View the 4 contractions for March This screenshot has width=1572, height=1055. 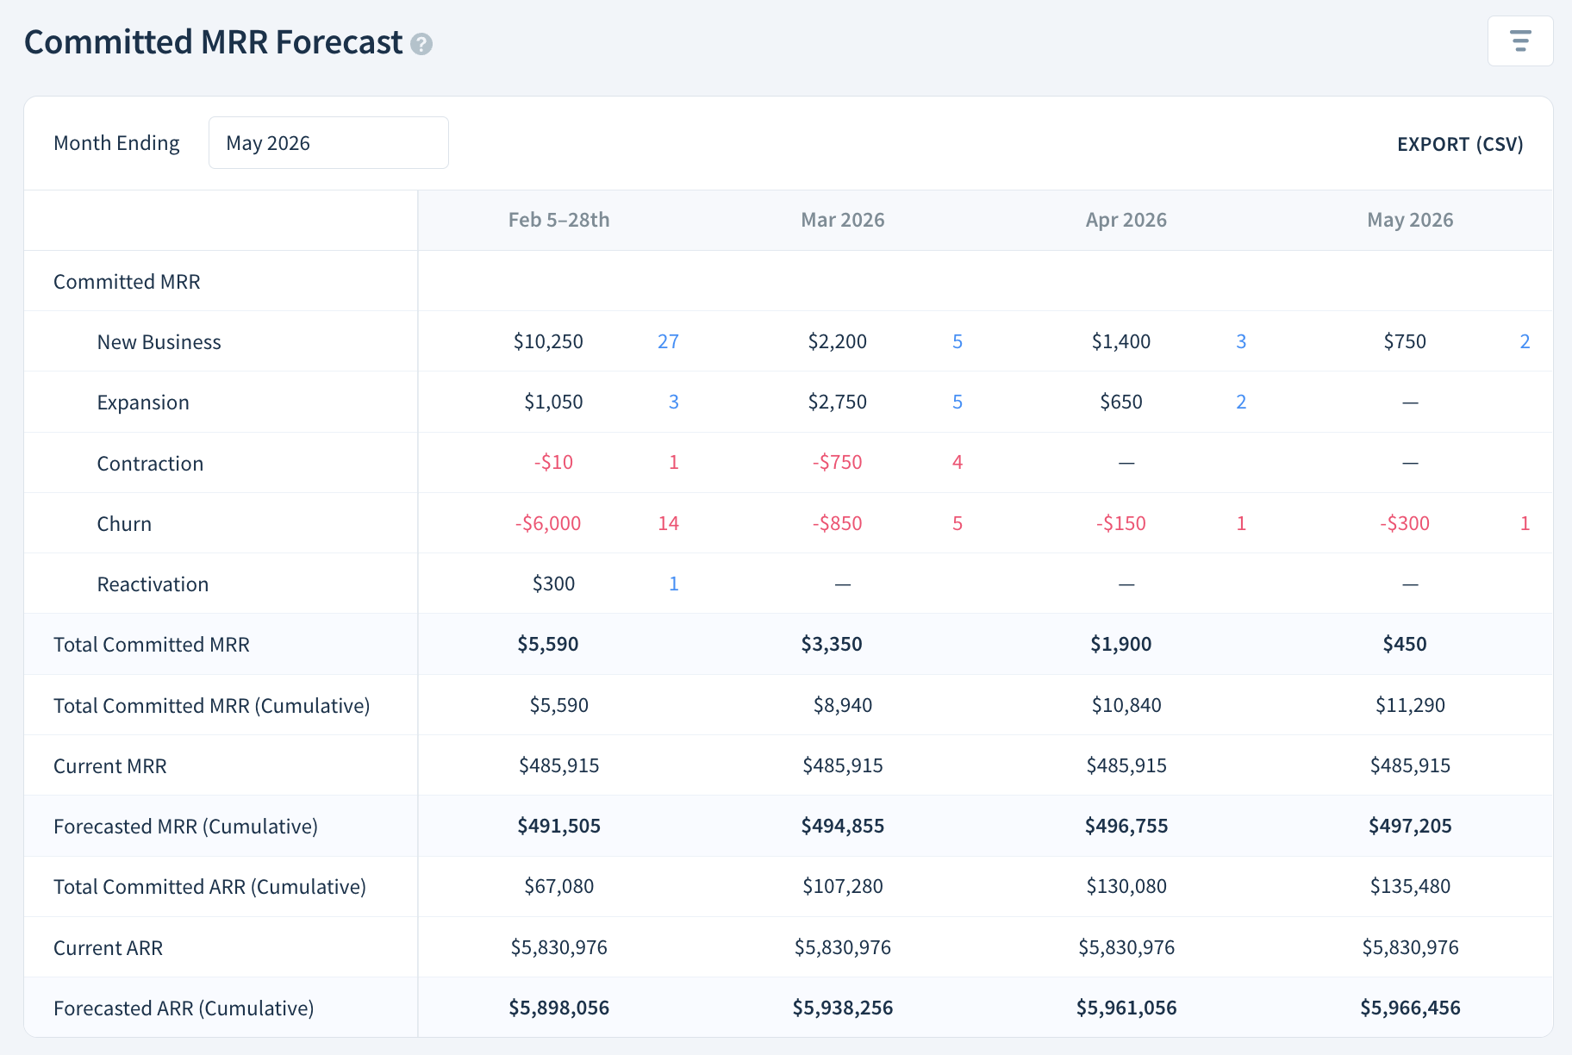coord(957,462)
